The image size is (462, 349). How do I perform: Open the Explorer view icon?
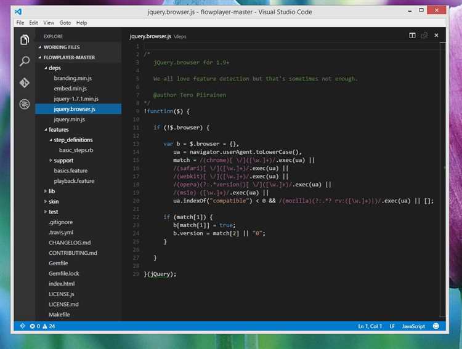click(x=25, y=40)
